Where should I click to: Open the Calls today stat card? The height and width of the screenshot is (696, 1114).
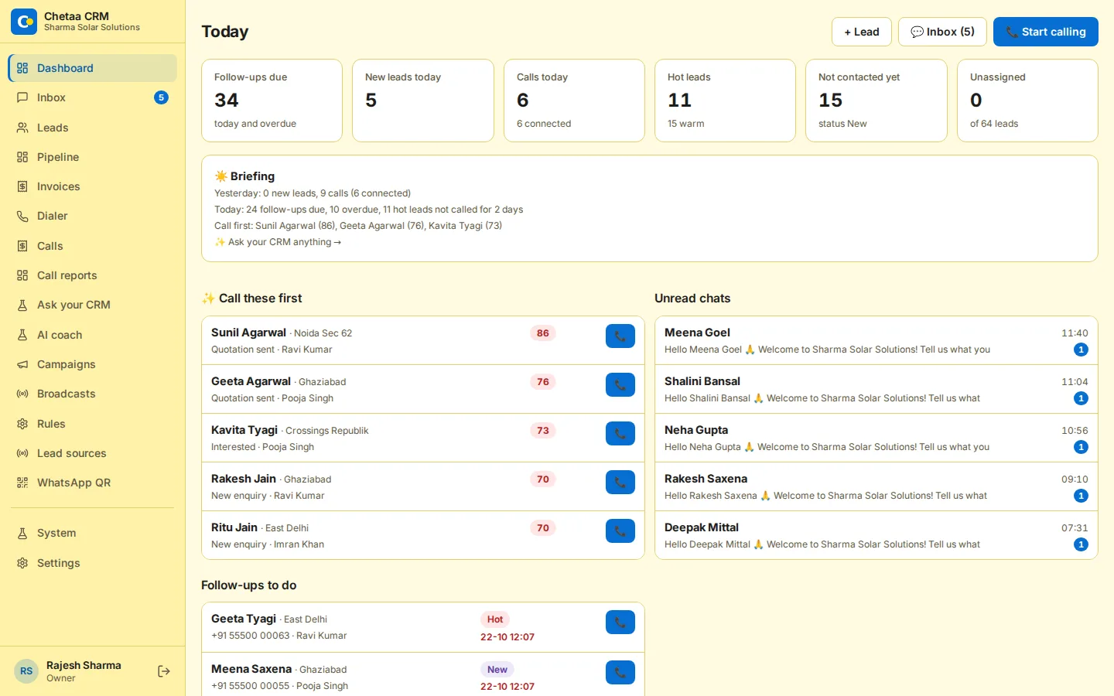(574, 101)
